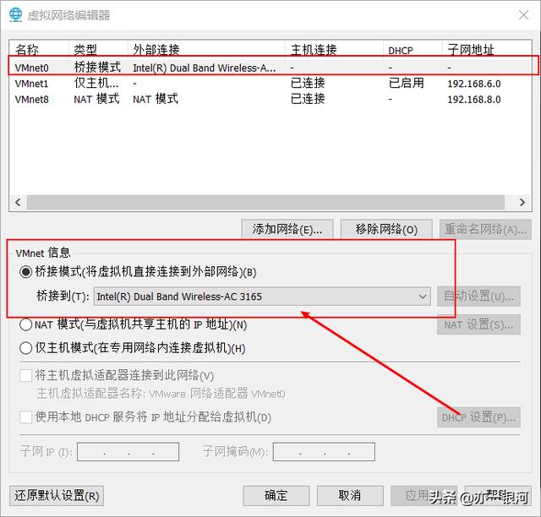The height and width of the screenshot is (517, 541).
Task: Click the 子网 IP input field
Action: click(128, 452)
